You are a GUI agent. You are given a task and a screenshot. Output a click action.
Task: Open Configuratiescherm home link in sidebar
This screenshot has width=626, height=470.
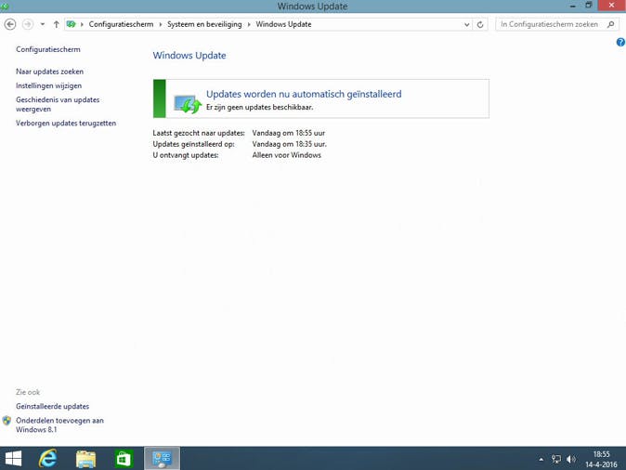tap(48, 49)
